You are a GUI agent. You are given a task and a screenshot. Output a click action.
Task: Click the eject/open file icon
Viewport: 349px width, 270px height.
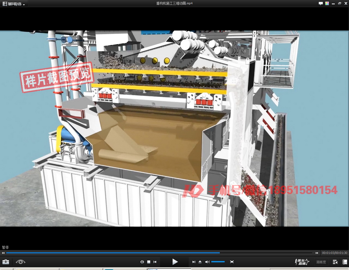coord(200,262)
